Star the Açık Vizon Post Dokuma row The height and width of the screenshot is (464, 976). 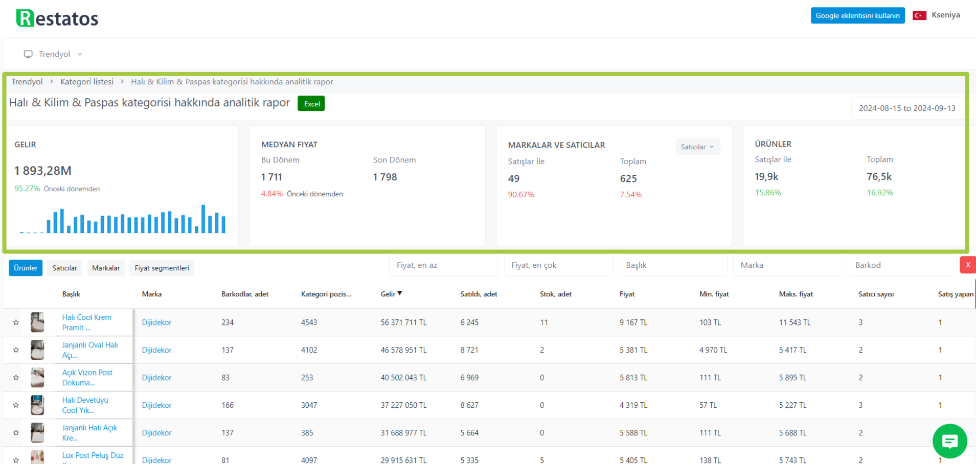[x=16, y=378]
